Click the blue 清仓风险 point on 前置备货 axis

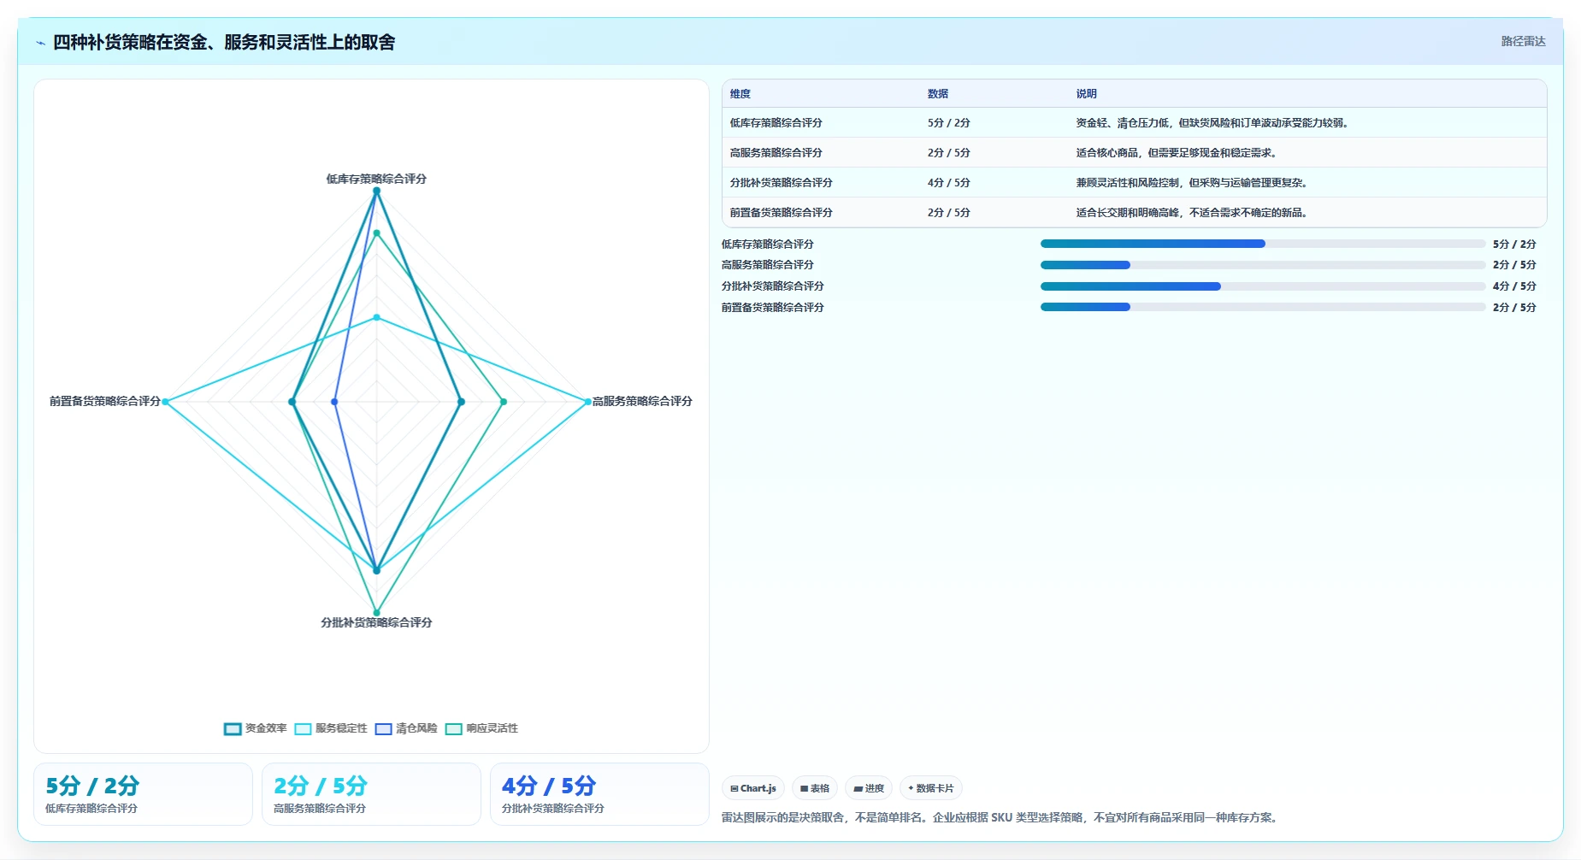[x=334, y=402]
